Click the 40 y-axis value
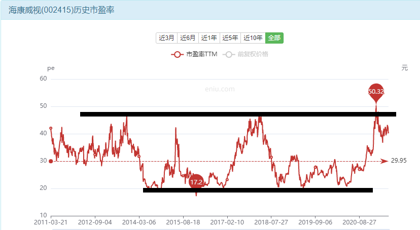Image resolution: width=420 pixels, height=230 pixels. click(43, 133)
